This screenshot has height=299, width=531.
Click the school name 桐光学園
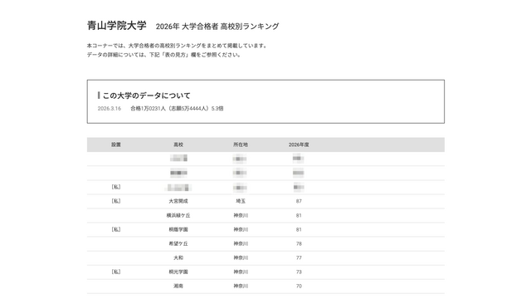click(x=178, y=272)
